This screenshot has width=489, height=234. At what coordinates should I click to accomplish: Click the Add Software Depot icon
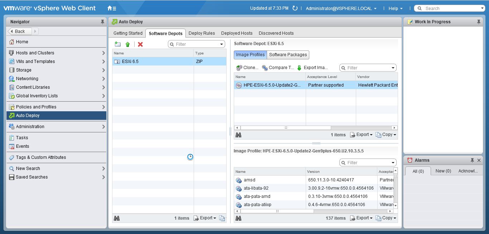(x=117, y=44)
